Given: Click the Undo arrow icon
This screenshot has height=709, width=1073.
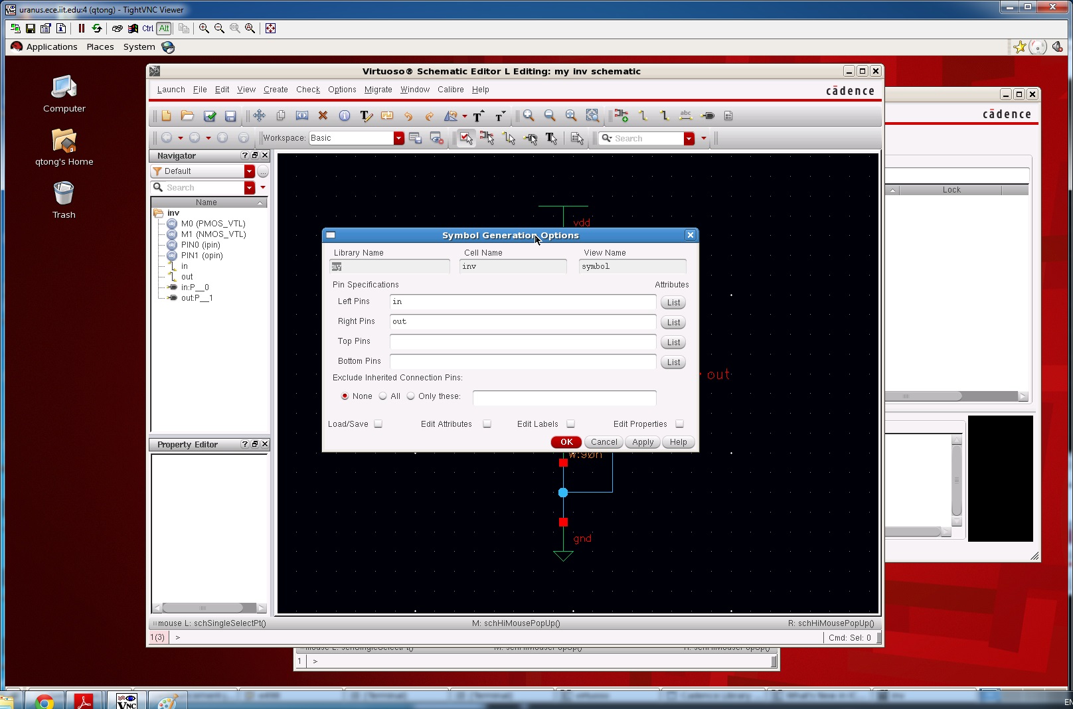Looking at the screenshot, I should (408, 116).
